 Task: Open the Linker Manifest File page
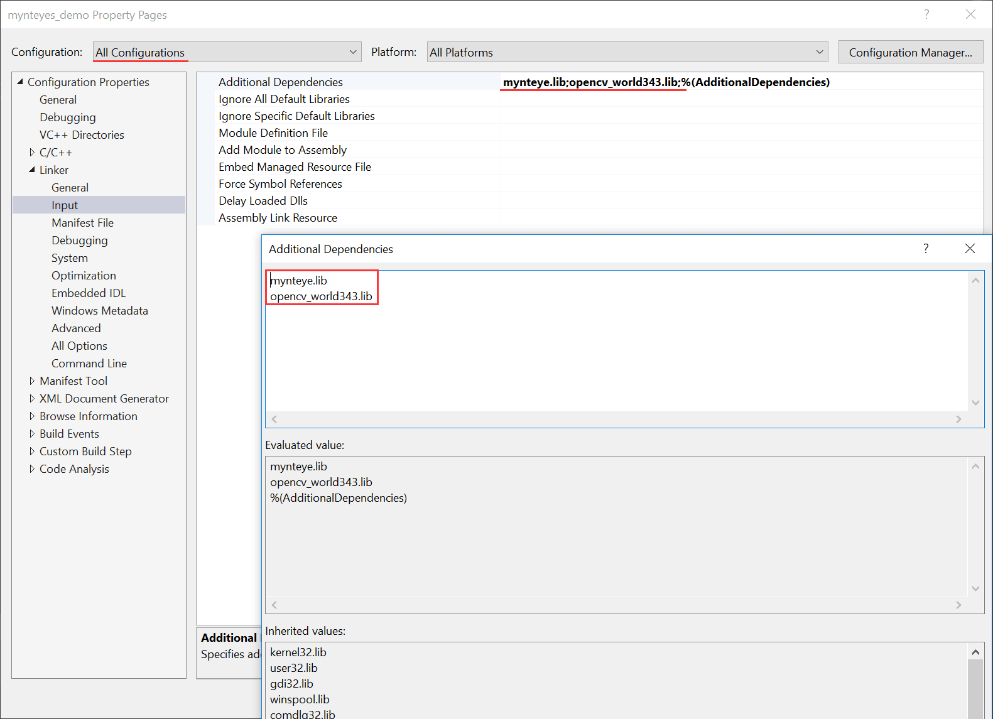(x=82, y=223)
